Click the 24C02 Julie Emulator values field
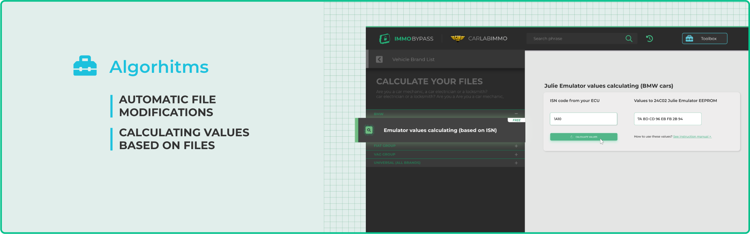The height and width of the screenshot is (234, 750). [x=667, y=119]
